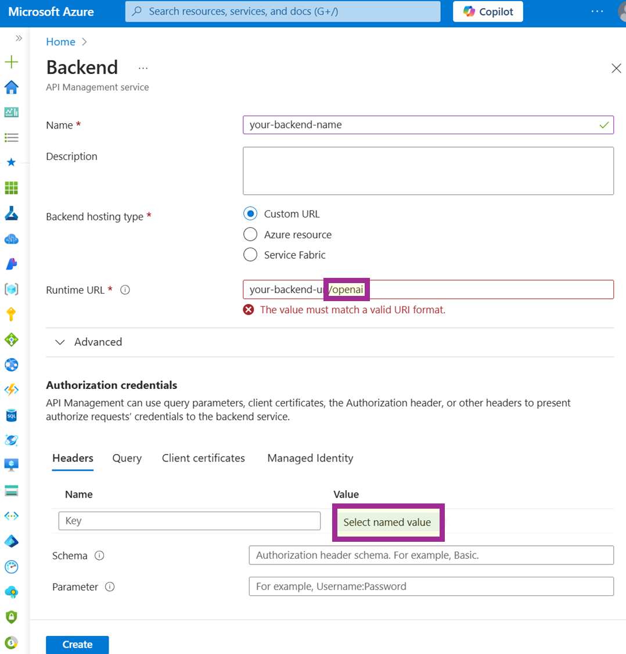
Task: Open the Dashboard chart icon in sidebar
Action: [12, 112]
